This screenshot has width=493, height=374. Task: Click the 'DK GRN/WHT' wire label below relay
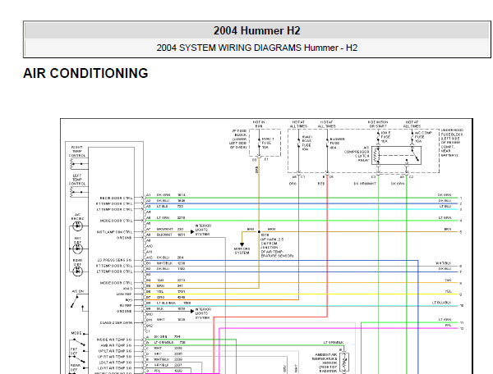365,184
